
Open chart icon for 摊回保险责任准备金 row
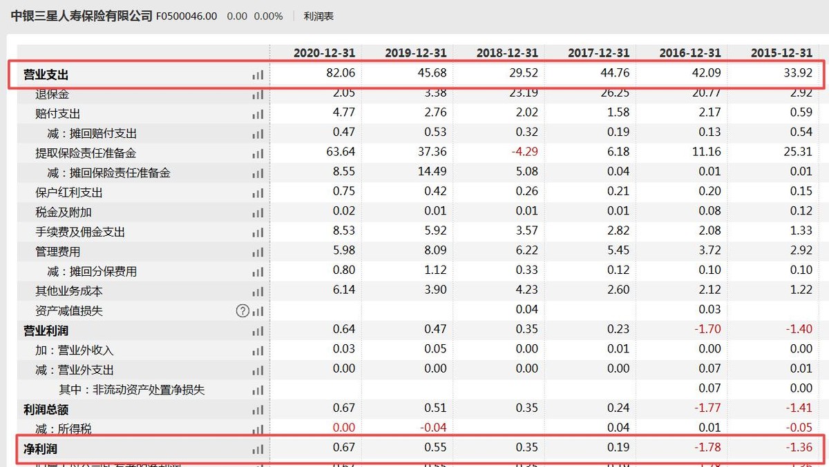258,173
